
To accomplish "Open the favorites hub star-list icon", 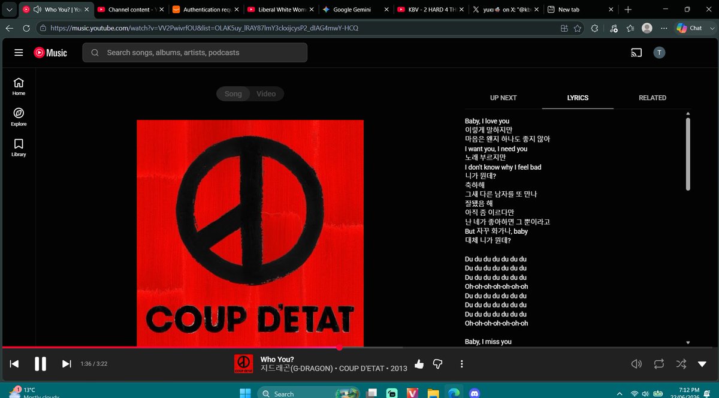I will 630,28.
